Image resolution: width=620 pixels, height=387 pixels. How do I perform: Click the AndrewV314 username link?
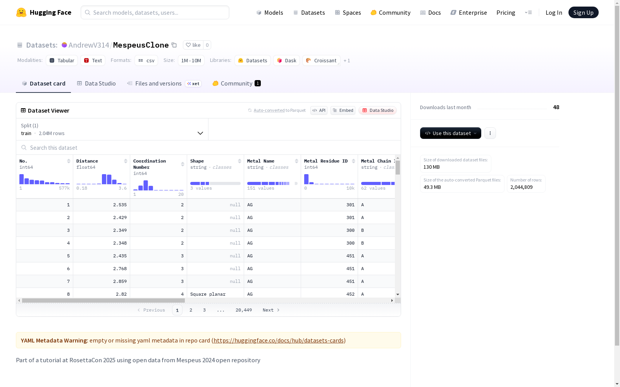coord(89,45)
